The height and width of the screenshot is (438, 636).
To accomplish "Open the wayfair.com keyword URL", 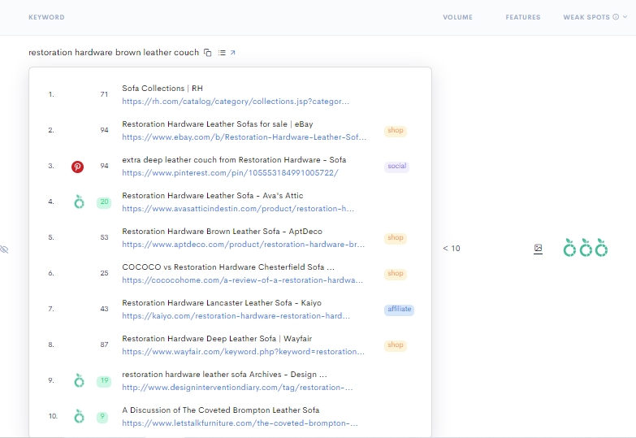I will click(x=243, y=352).
